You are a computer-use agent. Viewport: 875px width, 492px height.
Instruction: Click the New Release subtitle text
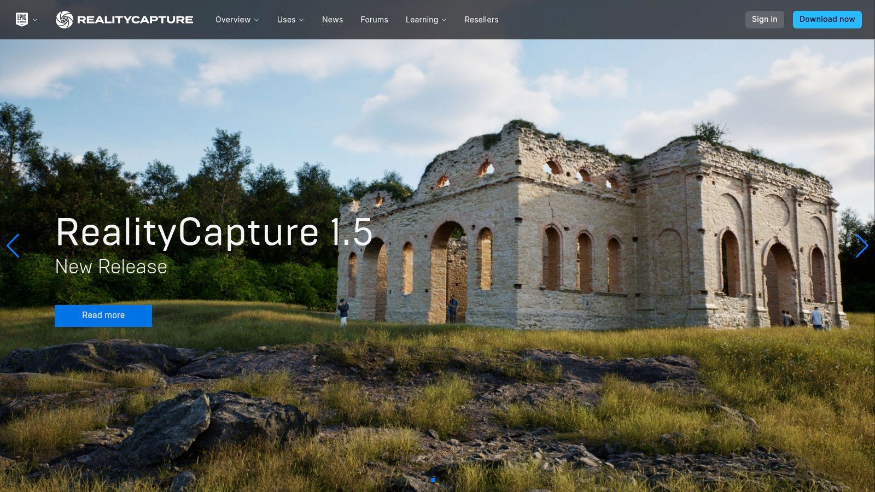pos(111,267)
